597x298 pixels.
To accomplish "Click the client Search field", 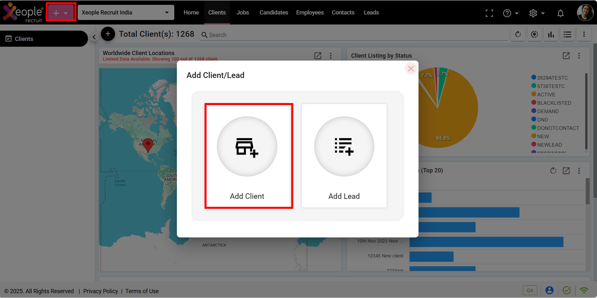I will point(354,35).
